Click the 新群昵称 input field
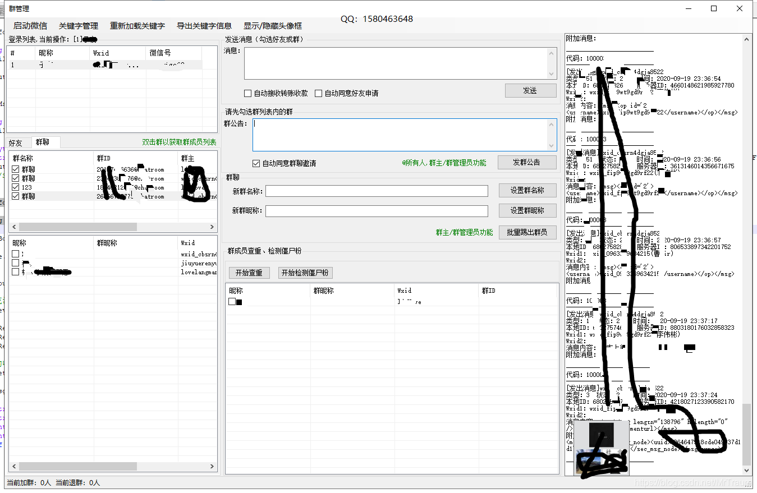The height and width of the screenshot is (493, 757). [377, 211]
